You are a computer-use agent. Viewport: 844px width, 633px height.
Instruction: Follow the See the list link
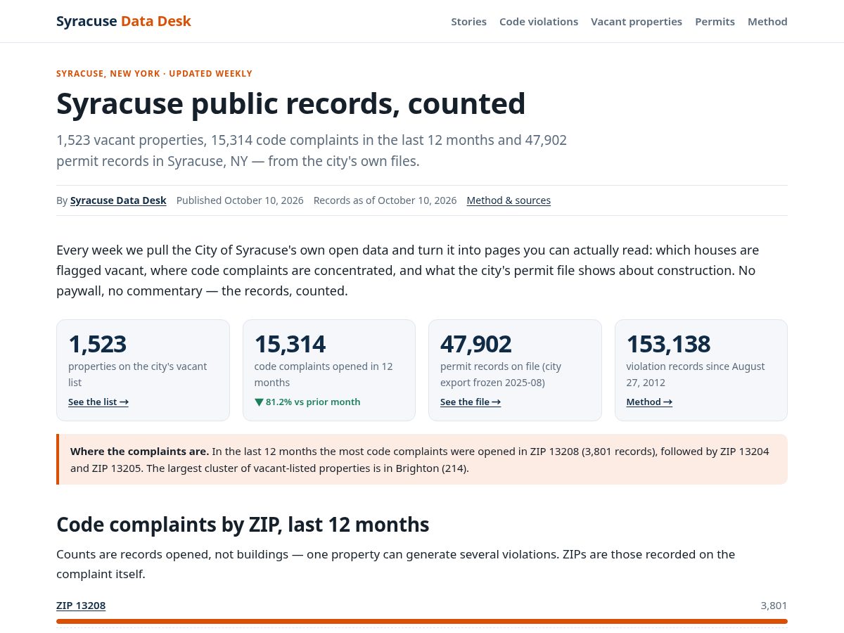98,402
